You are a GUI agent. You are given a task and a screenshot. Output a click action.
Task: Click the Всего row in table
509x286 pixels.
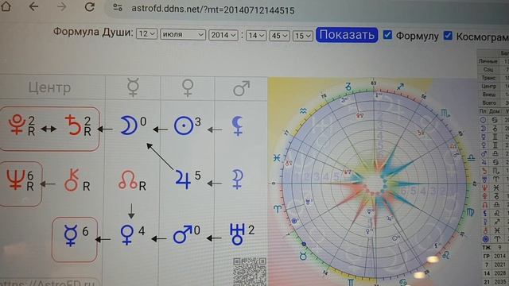point(493,102)
